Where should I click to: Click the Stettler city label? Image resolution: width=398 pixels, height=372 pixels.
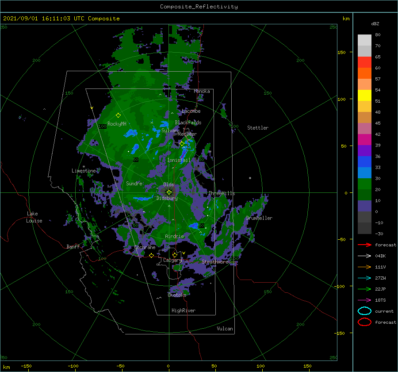click(258, 128)
